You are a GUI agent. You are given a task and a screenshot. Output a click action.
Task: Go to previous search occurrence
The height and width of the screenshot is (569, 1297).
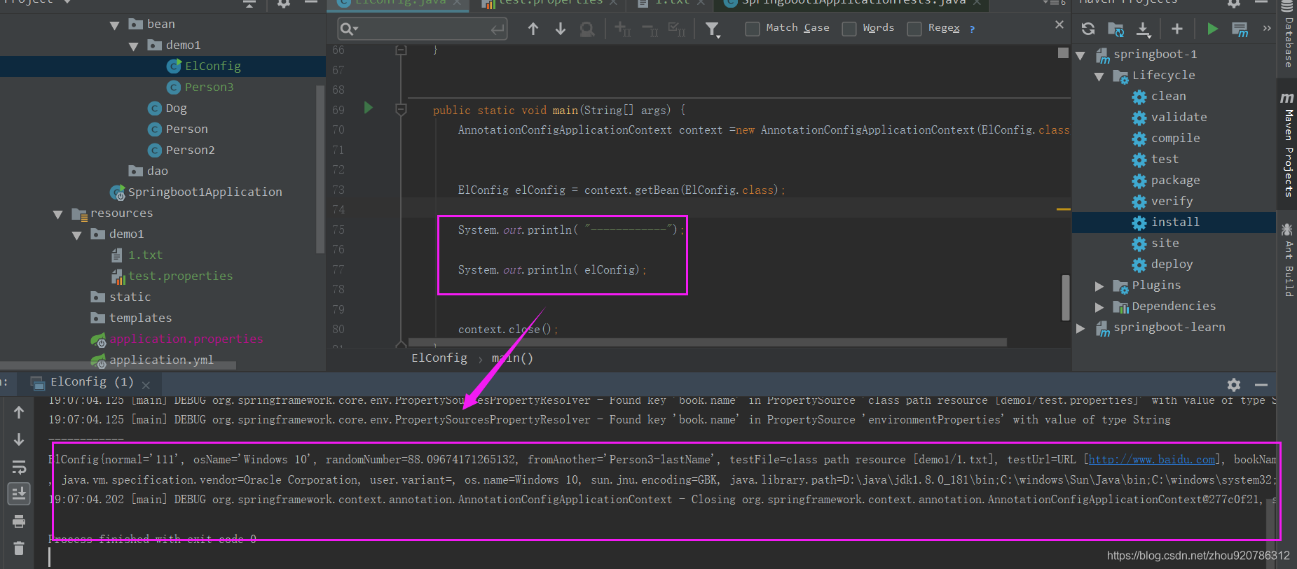click(x=533, y=29)
